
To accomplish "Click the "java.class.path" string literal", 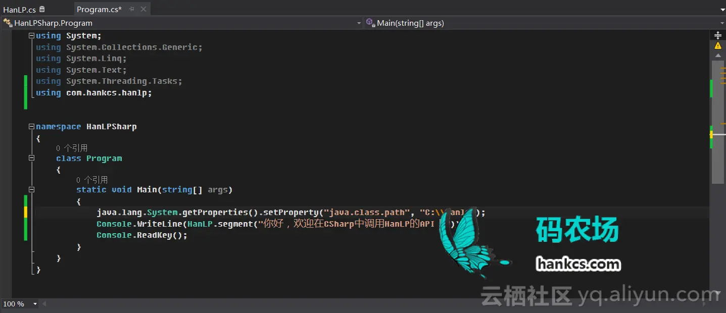I will tap(367, 213).
